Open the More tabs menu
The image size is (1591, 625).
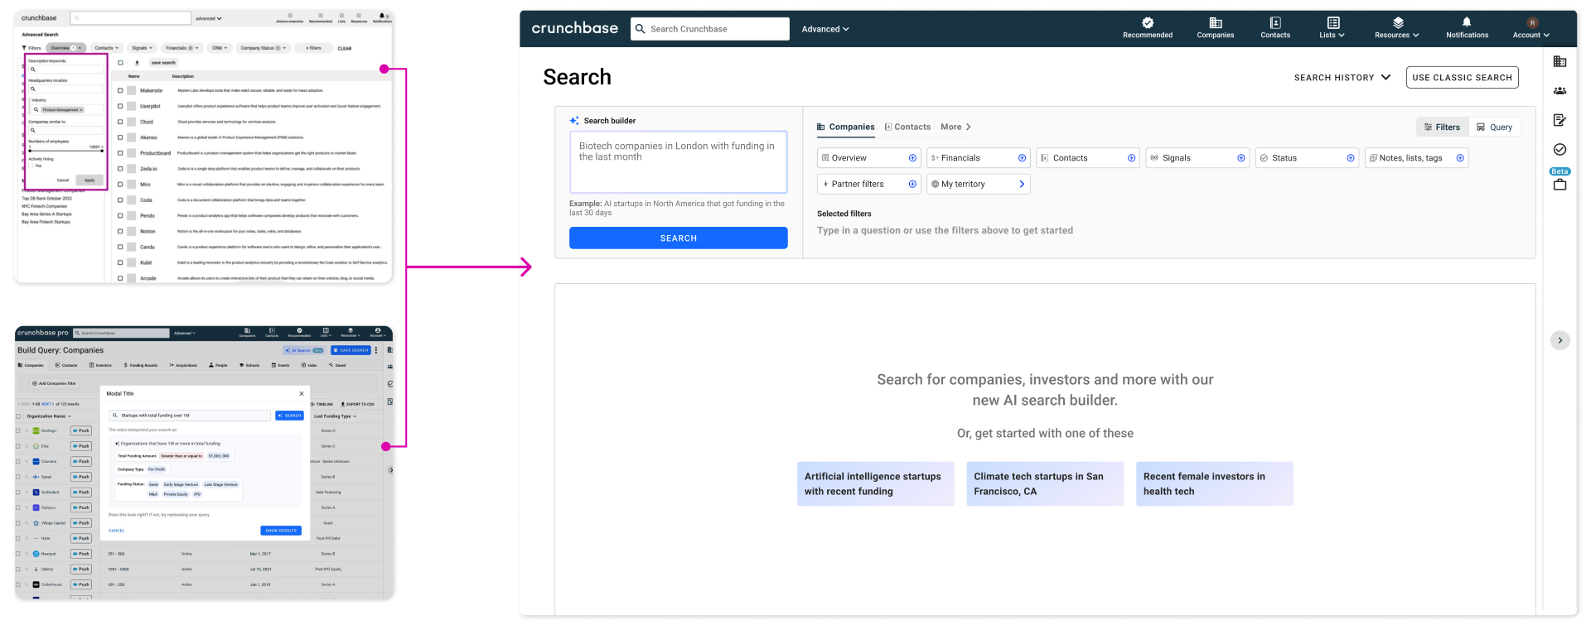955,127
